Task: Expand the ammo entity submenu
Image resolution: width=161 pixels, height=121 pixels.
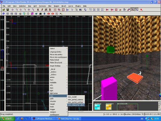Action: click(x=58, y=77)
